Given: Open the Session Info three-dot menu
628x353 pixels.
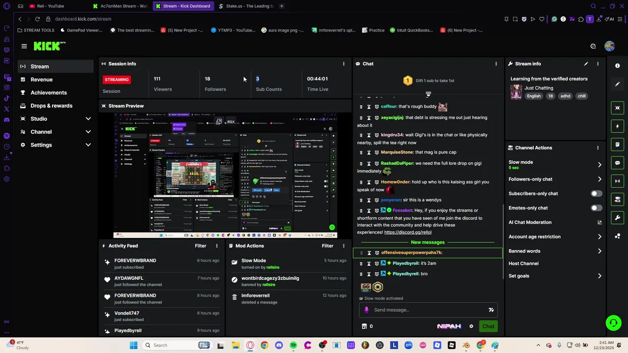Looking at the screenshot, I should click(343, 64).
